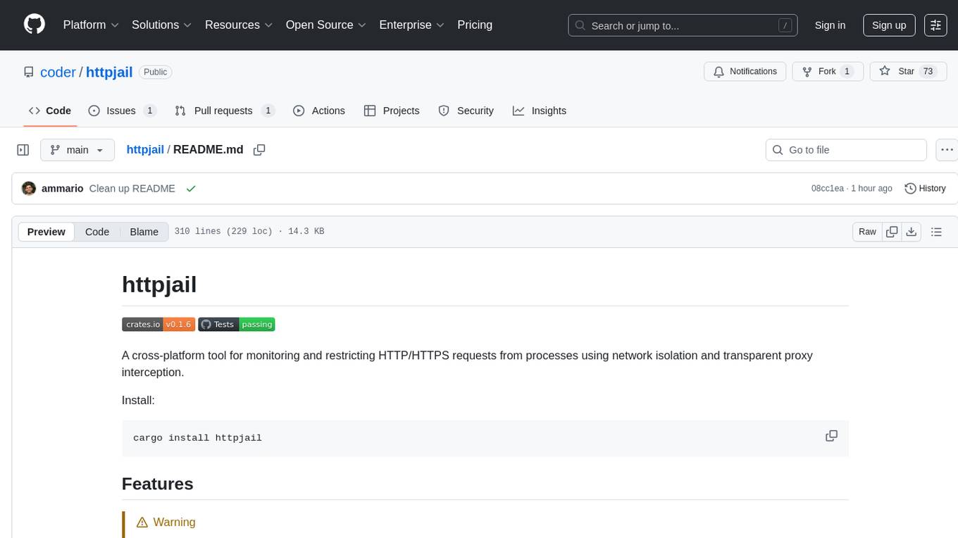Open the main branch selector dropdown
Screen dimensions: 958x538
[77, 150]
